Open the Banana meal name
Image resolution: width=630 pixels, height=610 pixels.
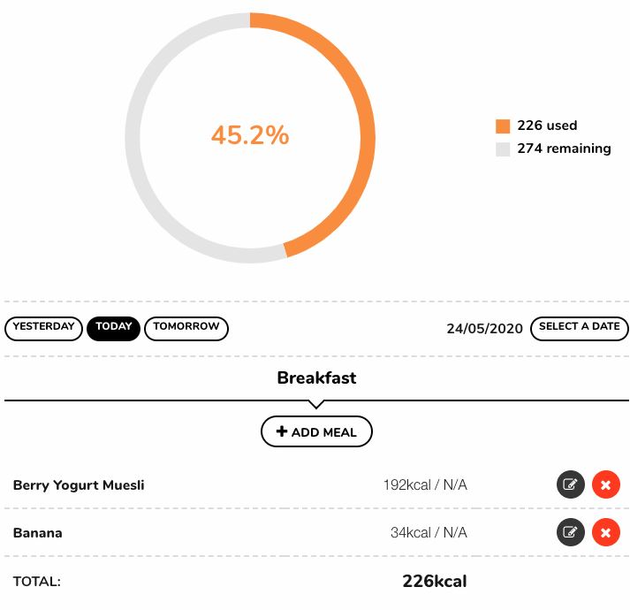[x=38, y=533]
